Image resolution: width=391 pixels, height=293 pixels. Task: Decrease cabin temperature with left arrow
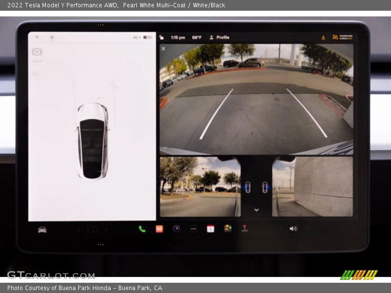[78, 229]
